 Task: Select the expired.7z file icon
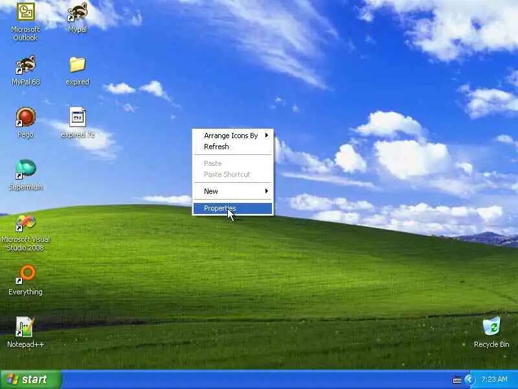coord(78,123)
